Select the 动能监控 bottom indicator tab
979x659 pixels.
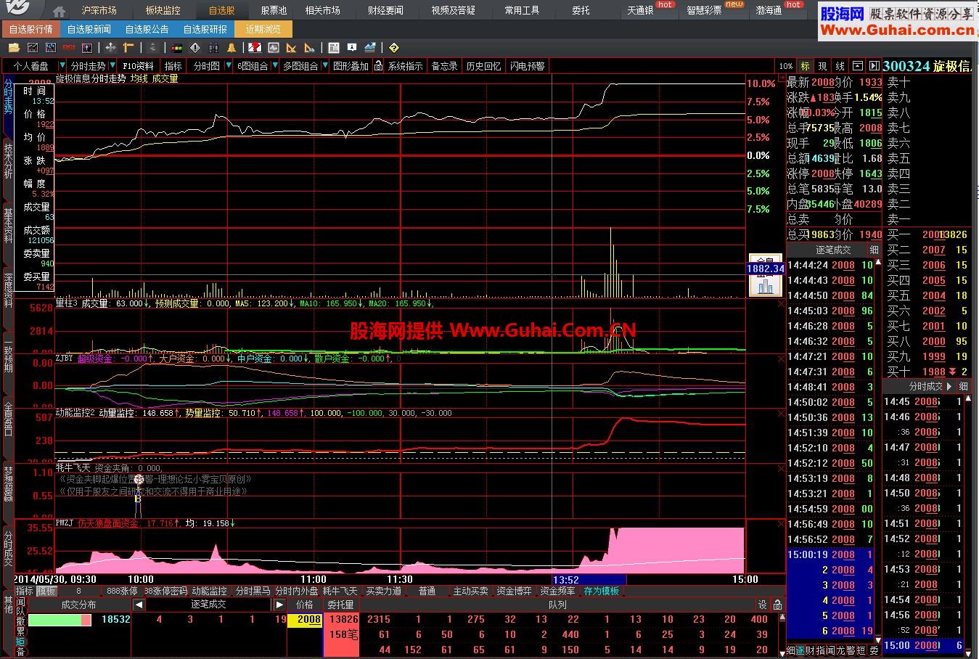point(209,592)
